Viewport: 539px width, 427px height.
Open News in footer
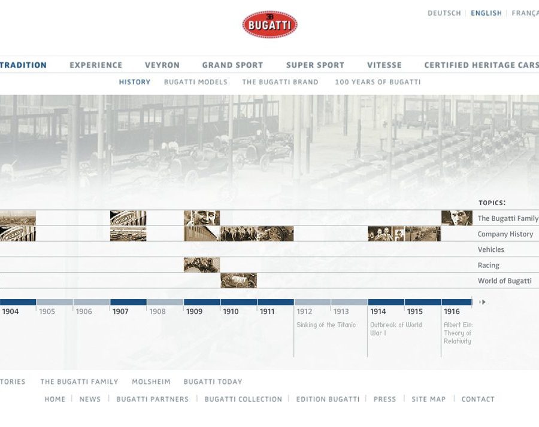click(x=90, y=399)
